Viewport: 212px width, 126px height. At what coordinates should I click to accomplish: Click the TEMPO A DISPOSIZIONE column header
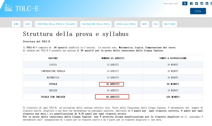[x=173, y=58]
